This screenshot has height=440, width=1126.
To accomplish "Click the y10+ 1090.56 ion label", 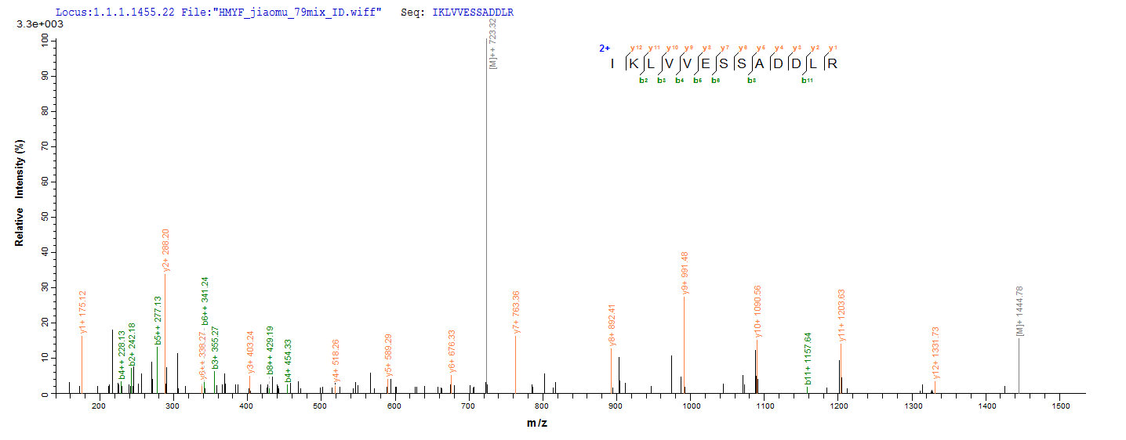I will 758,312.
